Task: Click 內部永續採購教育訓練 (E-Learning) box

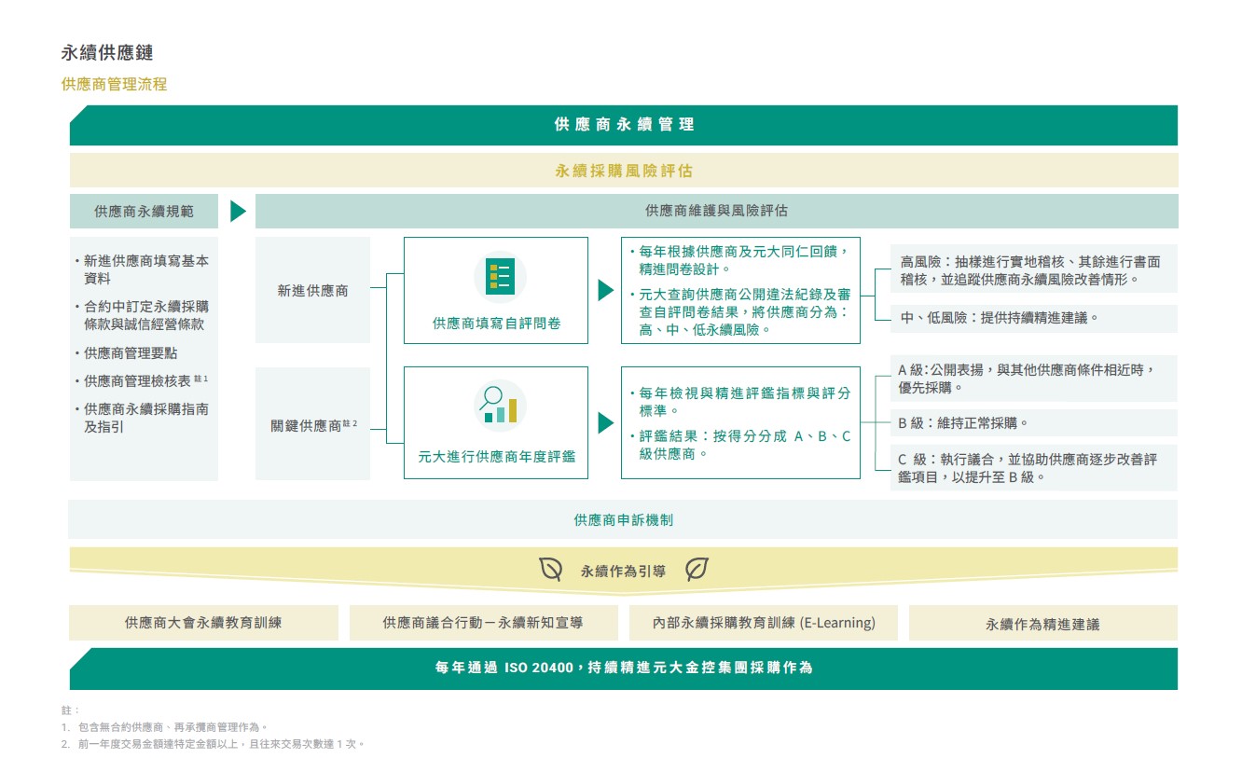Action: click(763, 623)
